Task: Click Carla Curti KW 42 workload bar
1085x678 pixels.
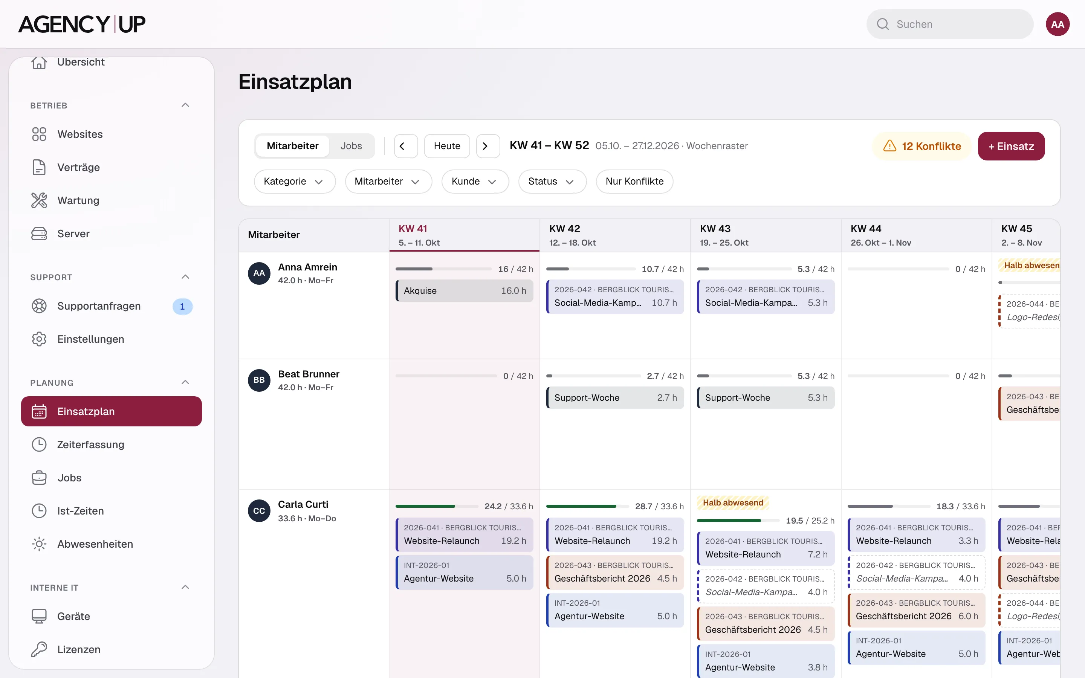Action: point(587,506)
